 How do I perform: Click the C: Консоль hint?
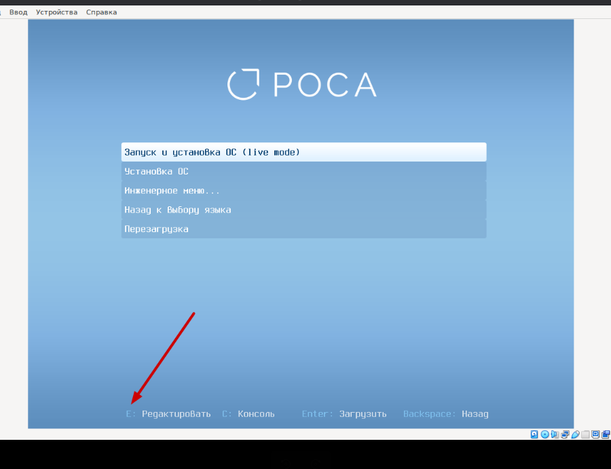pos(248,414)
